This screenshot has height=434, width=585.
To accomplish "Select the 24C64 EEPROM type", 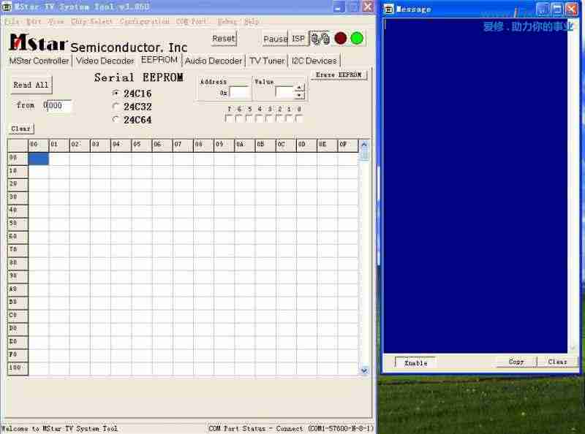I will [116, 120].
